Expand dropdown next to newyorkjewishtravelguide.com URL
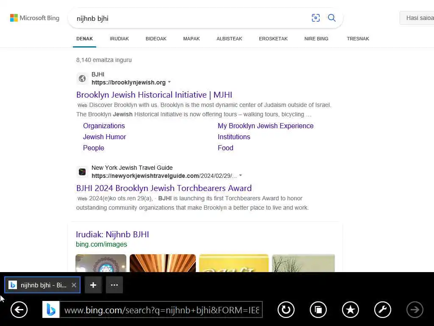This screenshot has height=326, width=434. 241,175
